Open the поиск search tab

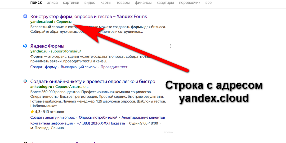tap(36, 3)
